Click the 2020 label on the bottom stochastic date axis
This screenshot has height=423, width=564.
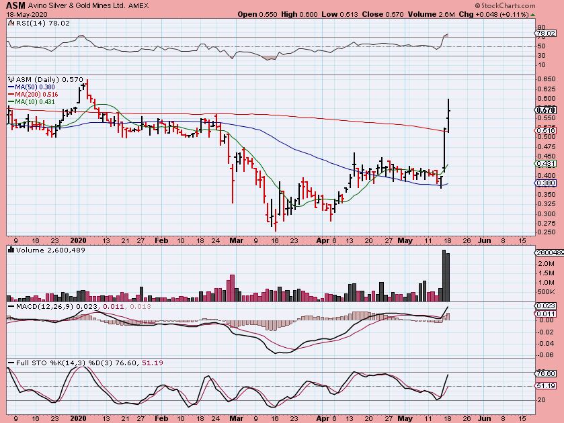79,418
